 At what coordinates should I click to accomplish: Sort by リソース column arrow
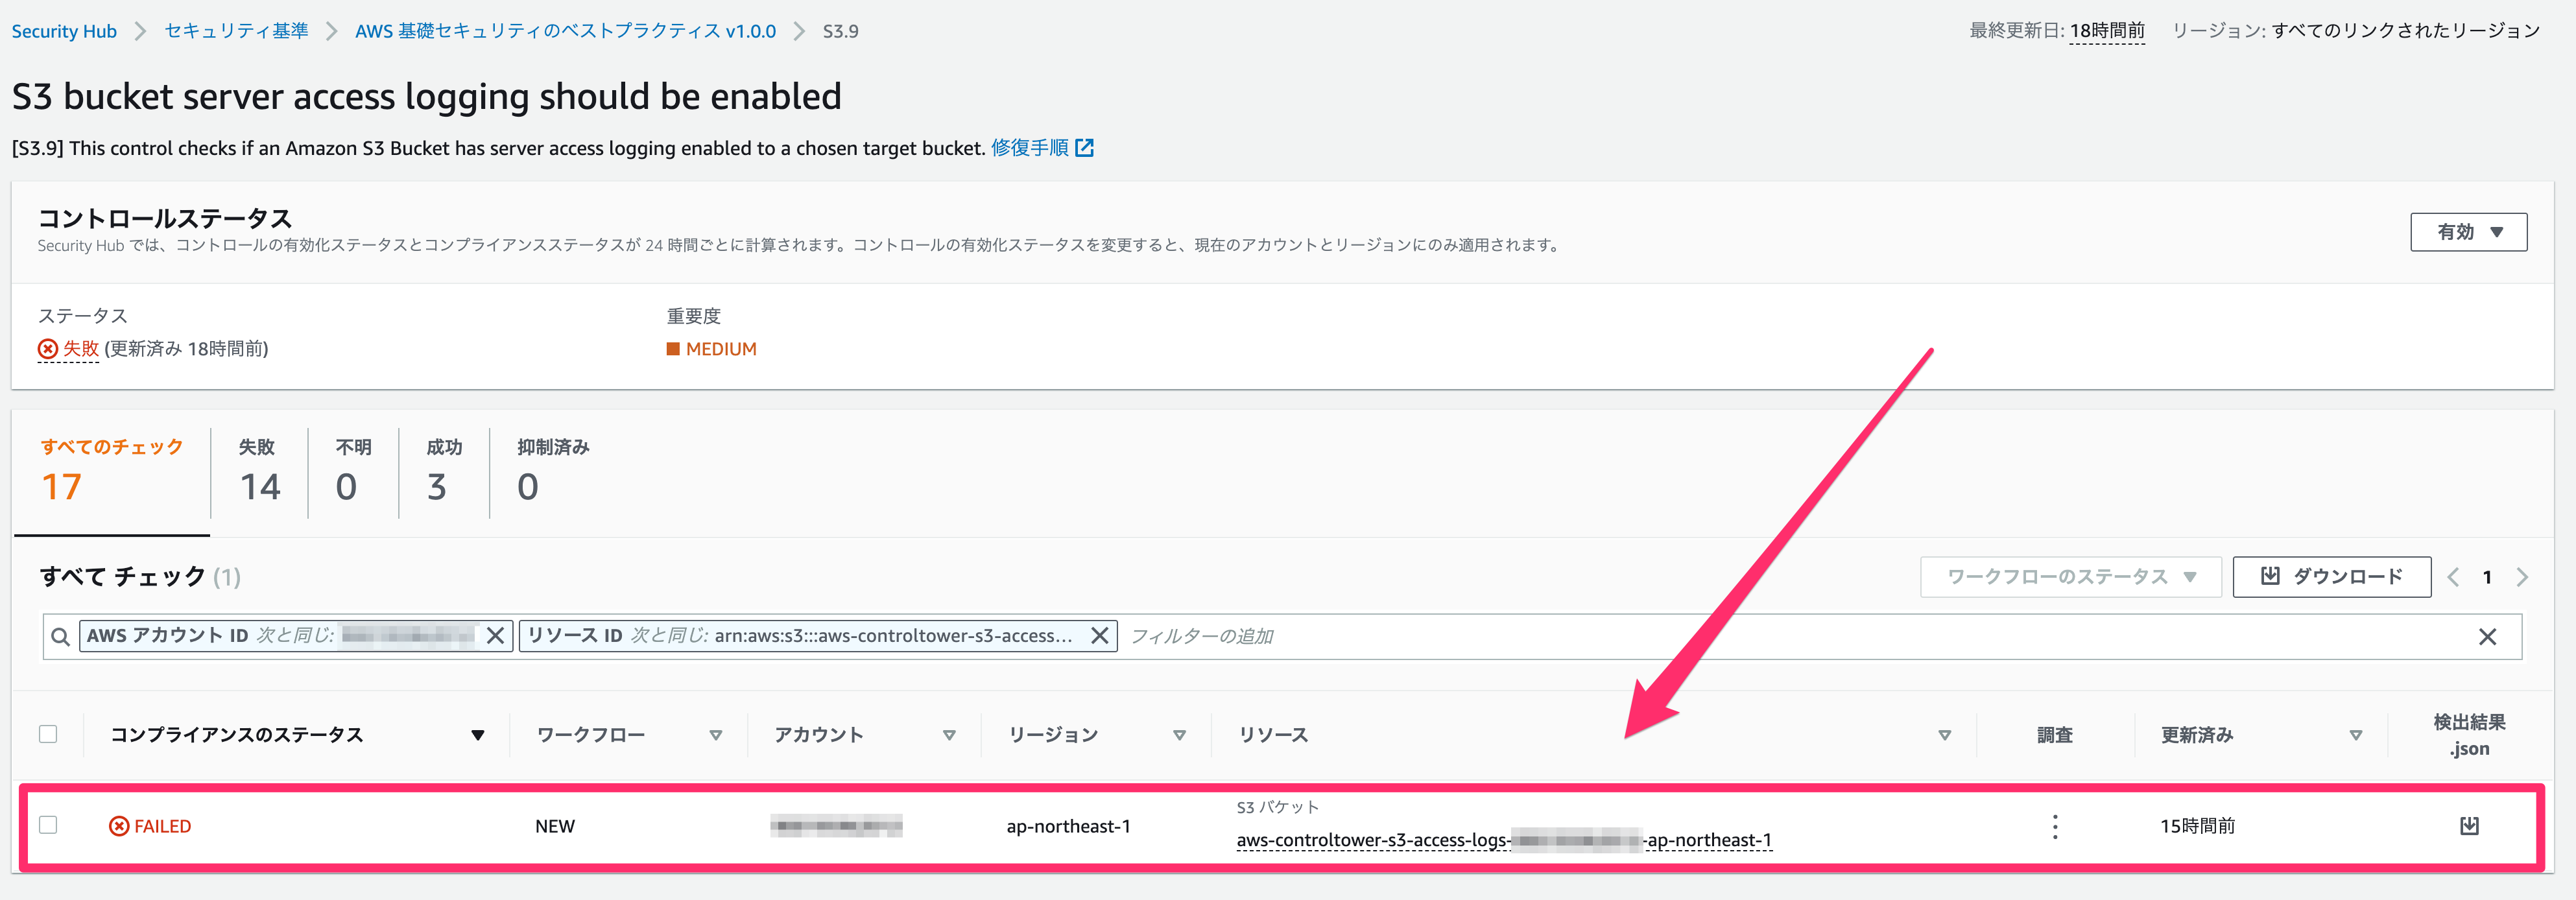[1944, 735]
